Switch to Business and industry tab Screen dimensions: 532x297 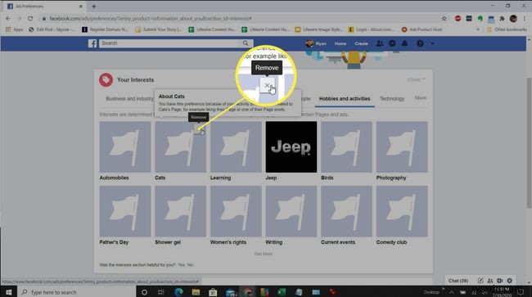(129, 99)
